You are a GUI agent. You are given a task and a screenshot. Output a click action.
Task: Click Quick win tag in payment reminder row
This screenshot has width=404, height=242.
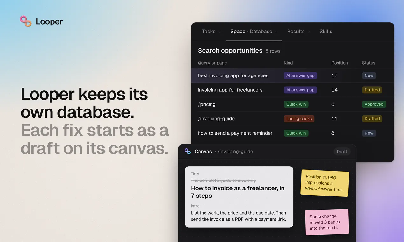pos(296,133)
